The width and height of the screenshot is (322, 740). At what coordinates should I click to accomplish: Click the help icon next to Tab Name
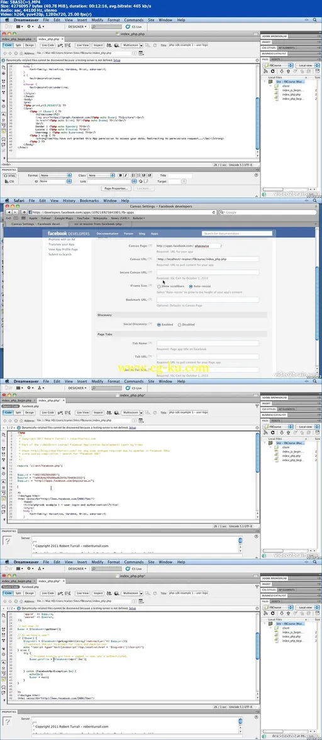[x=150, y=343]
